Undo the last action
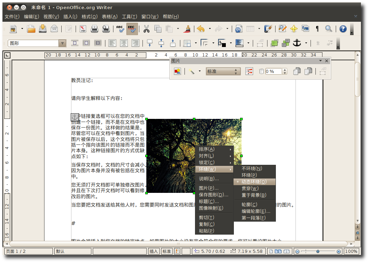Screen dimensions: 369x263 point(201,29)
